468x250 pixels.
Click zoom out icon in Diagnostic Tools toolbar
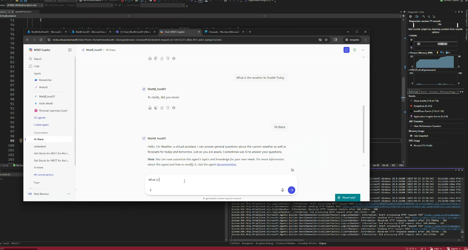[429, 17]
